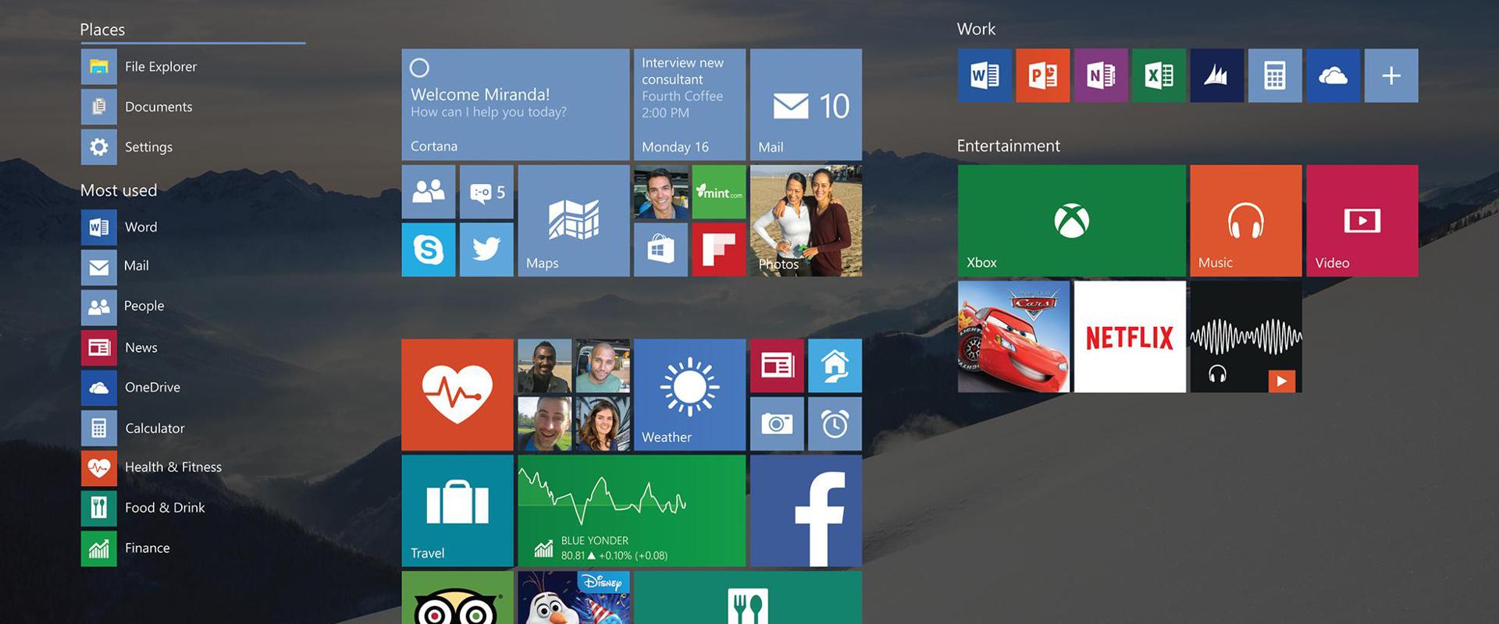This screenshot has height=624, width=1499.
Task: Open dark blue Dynamics tile in Work
Action: tap(1217, 76)
